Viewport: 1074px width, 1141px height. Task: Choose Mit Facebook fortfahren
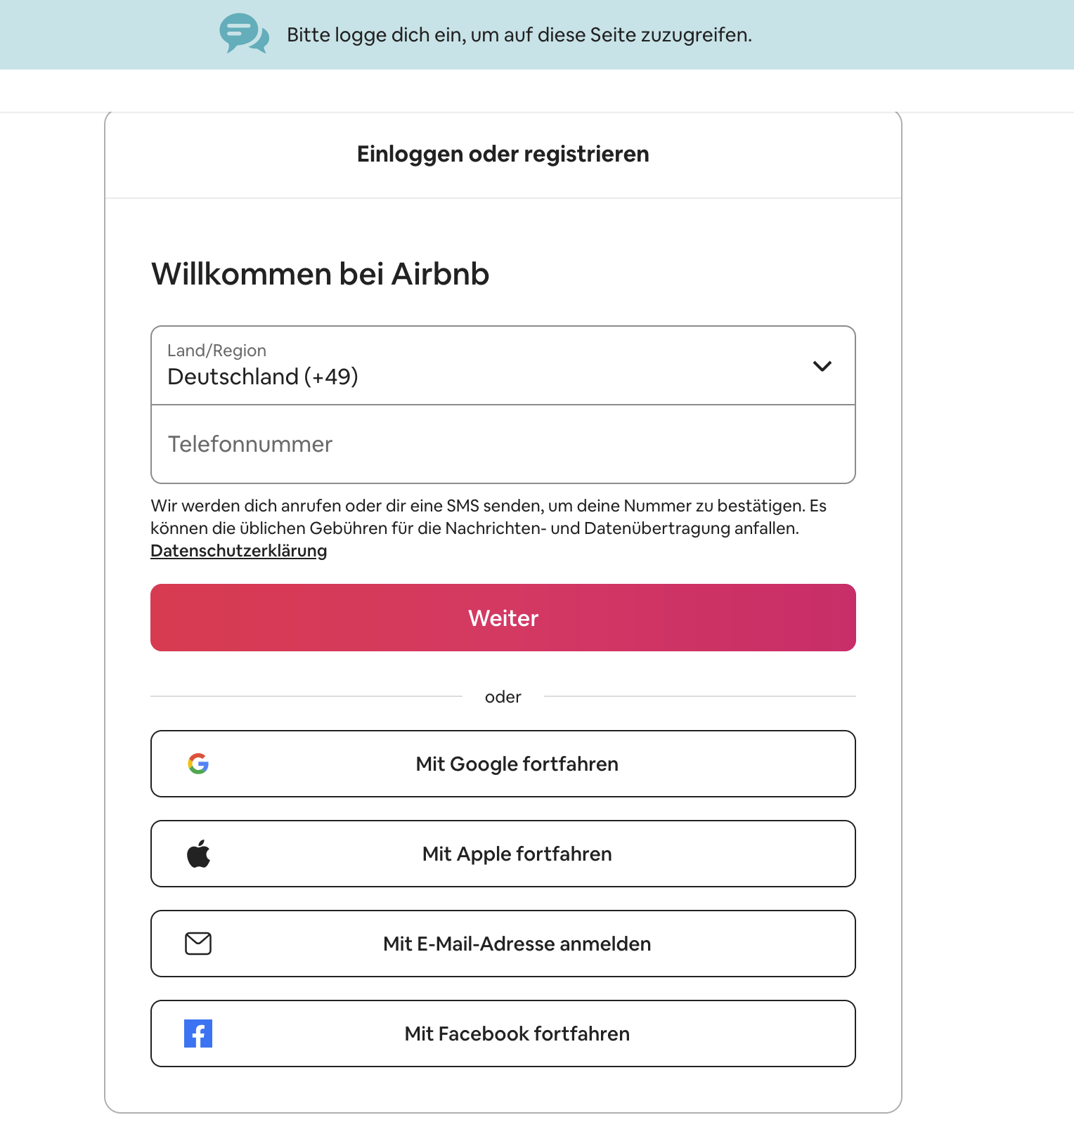click(503, 1034)
